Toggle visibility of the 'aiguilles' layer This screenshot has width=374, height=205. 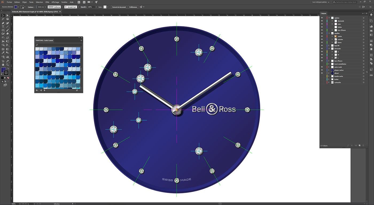click(322, 33)
